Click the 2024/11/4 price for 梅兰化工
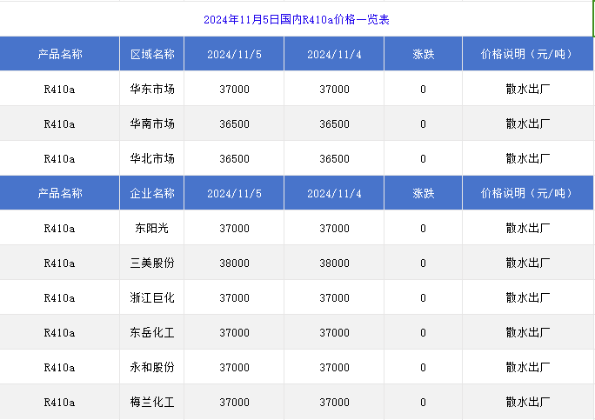Screen dimensions: 595x420 334,403
